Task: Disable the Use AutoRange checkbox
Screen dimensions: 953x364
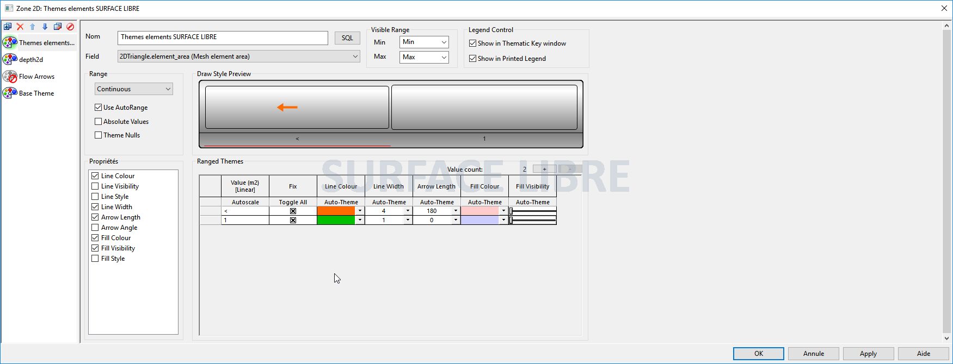Action: (x=99, y=108)
